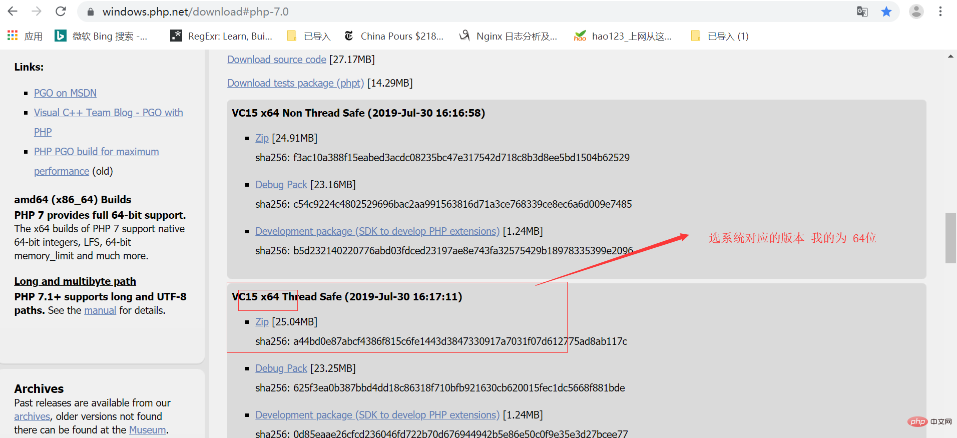Click the Non Thread Safe Zip sha256 hash
Viewport: 957px width, 438px height.
(461, 158)
